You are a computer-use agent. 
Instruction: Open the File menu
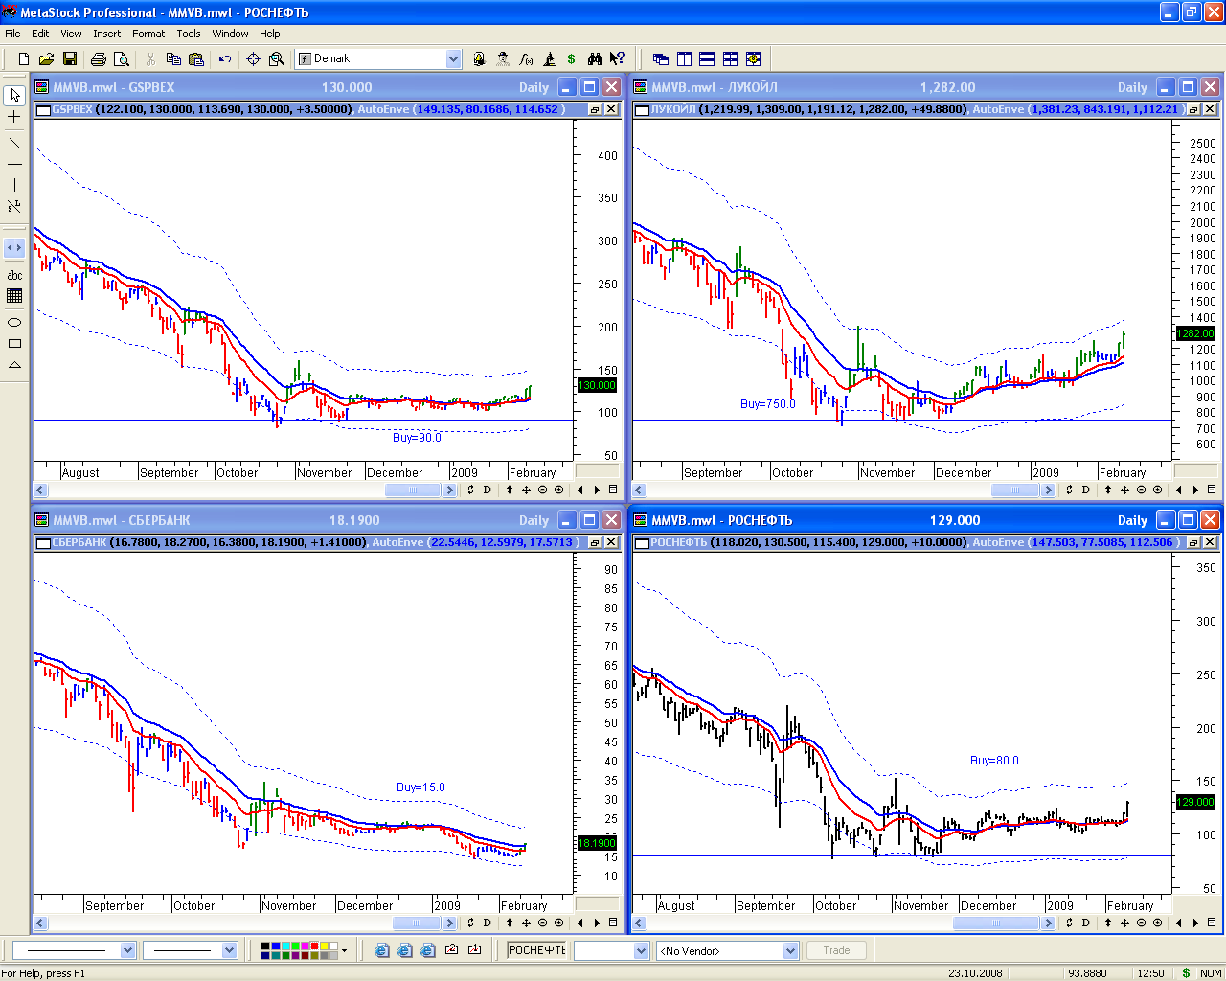12,34
